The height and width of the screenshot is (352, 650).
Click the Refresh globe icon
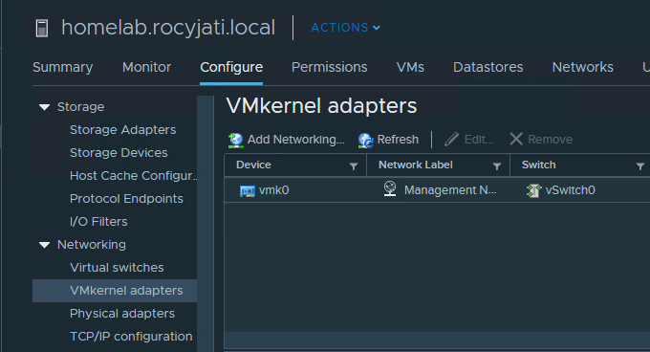pyautogui.click(x=365, y=141)
